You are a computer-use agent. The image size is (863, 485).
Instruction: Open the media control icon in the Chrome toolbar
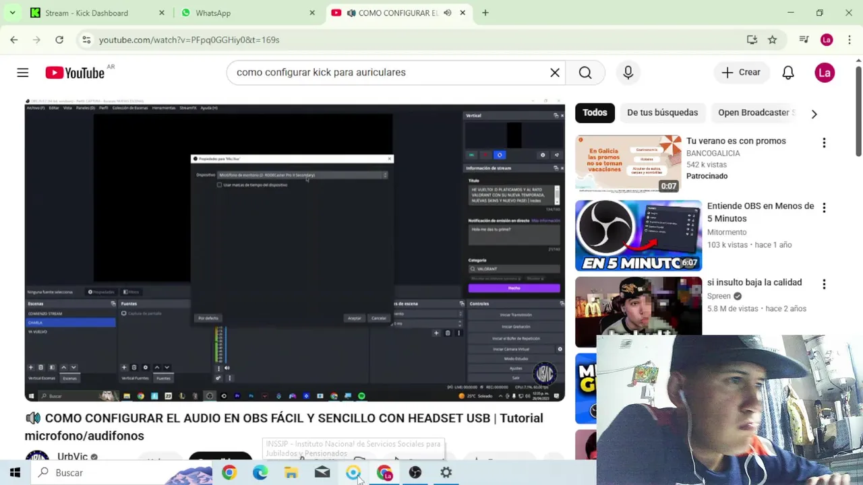tap(804, 40)
